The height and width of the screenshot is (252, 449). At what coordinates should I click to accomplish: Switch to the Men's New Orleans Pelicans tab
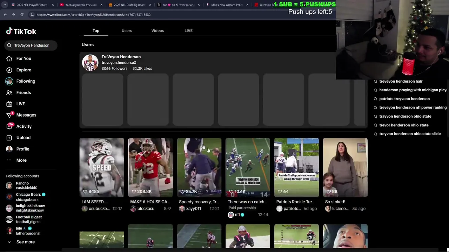click(227, 5)
